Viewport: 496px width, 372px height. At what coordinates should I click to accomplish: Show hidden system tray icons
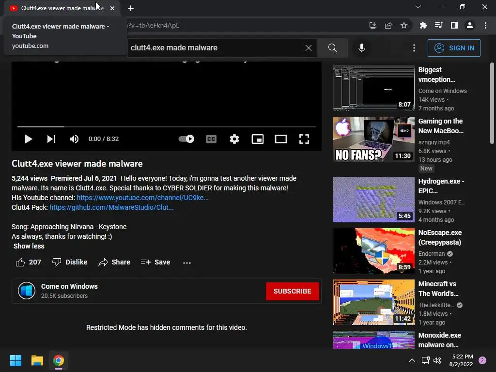412,360
